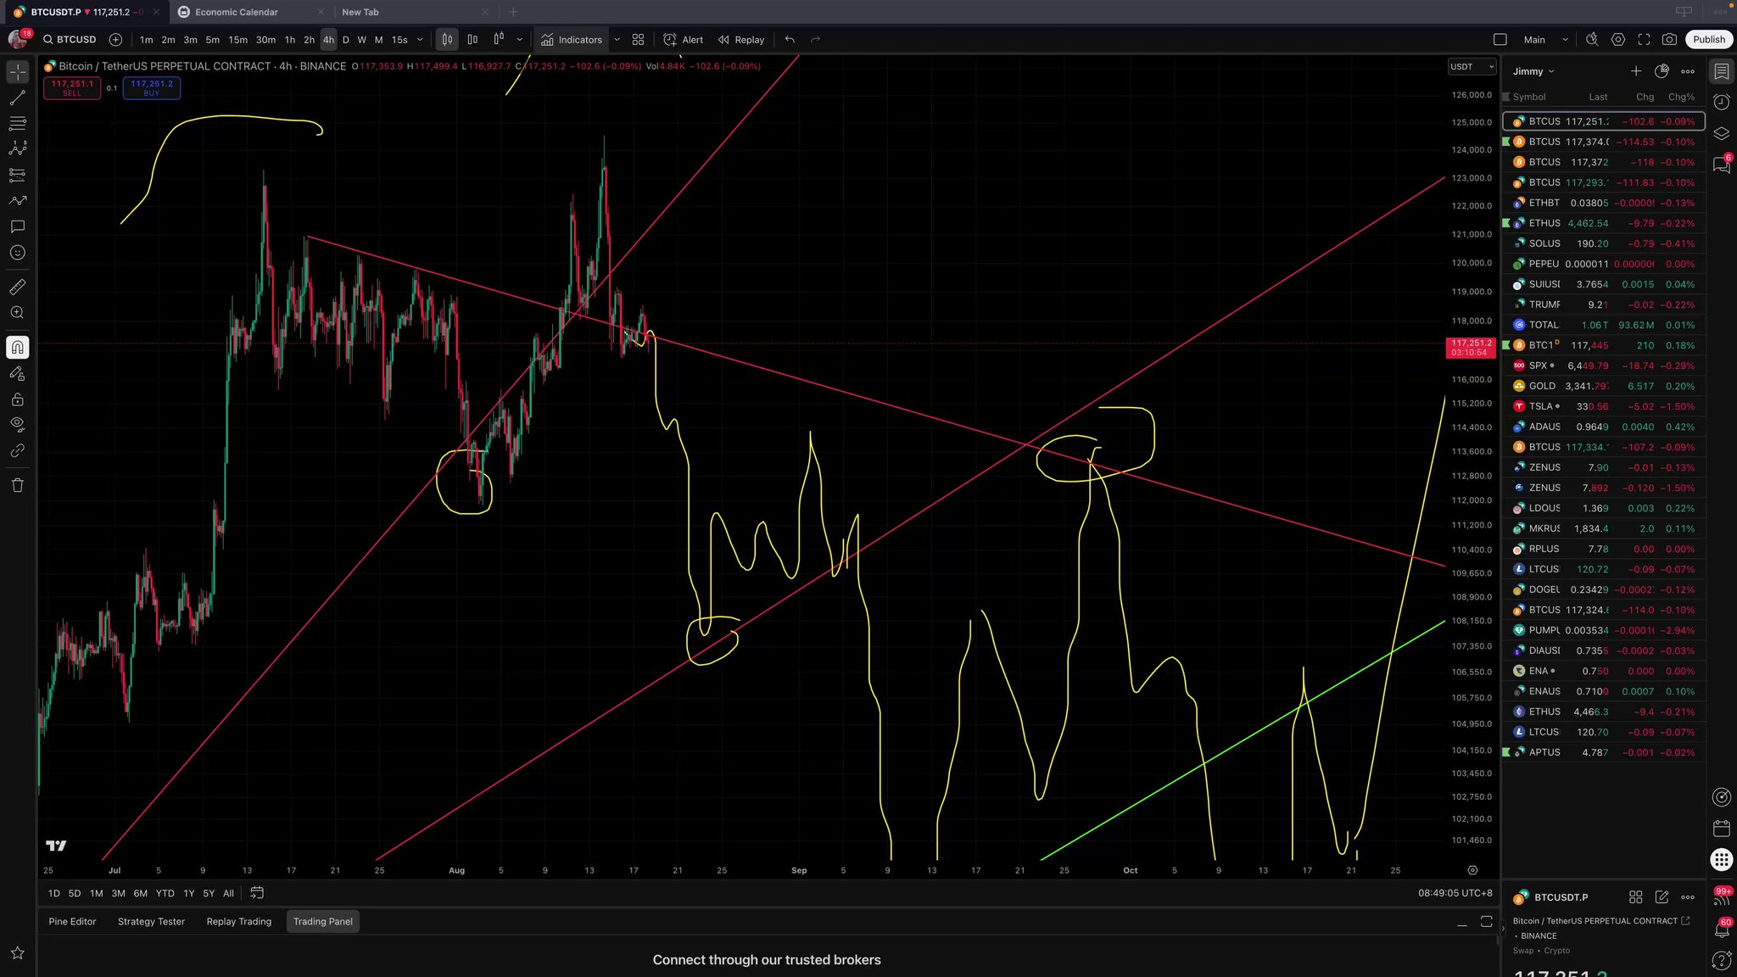The image size is (1737, 977).
Task: Remove drawings with trash icon
Action: coord(18,485)
